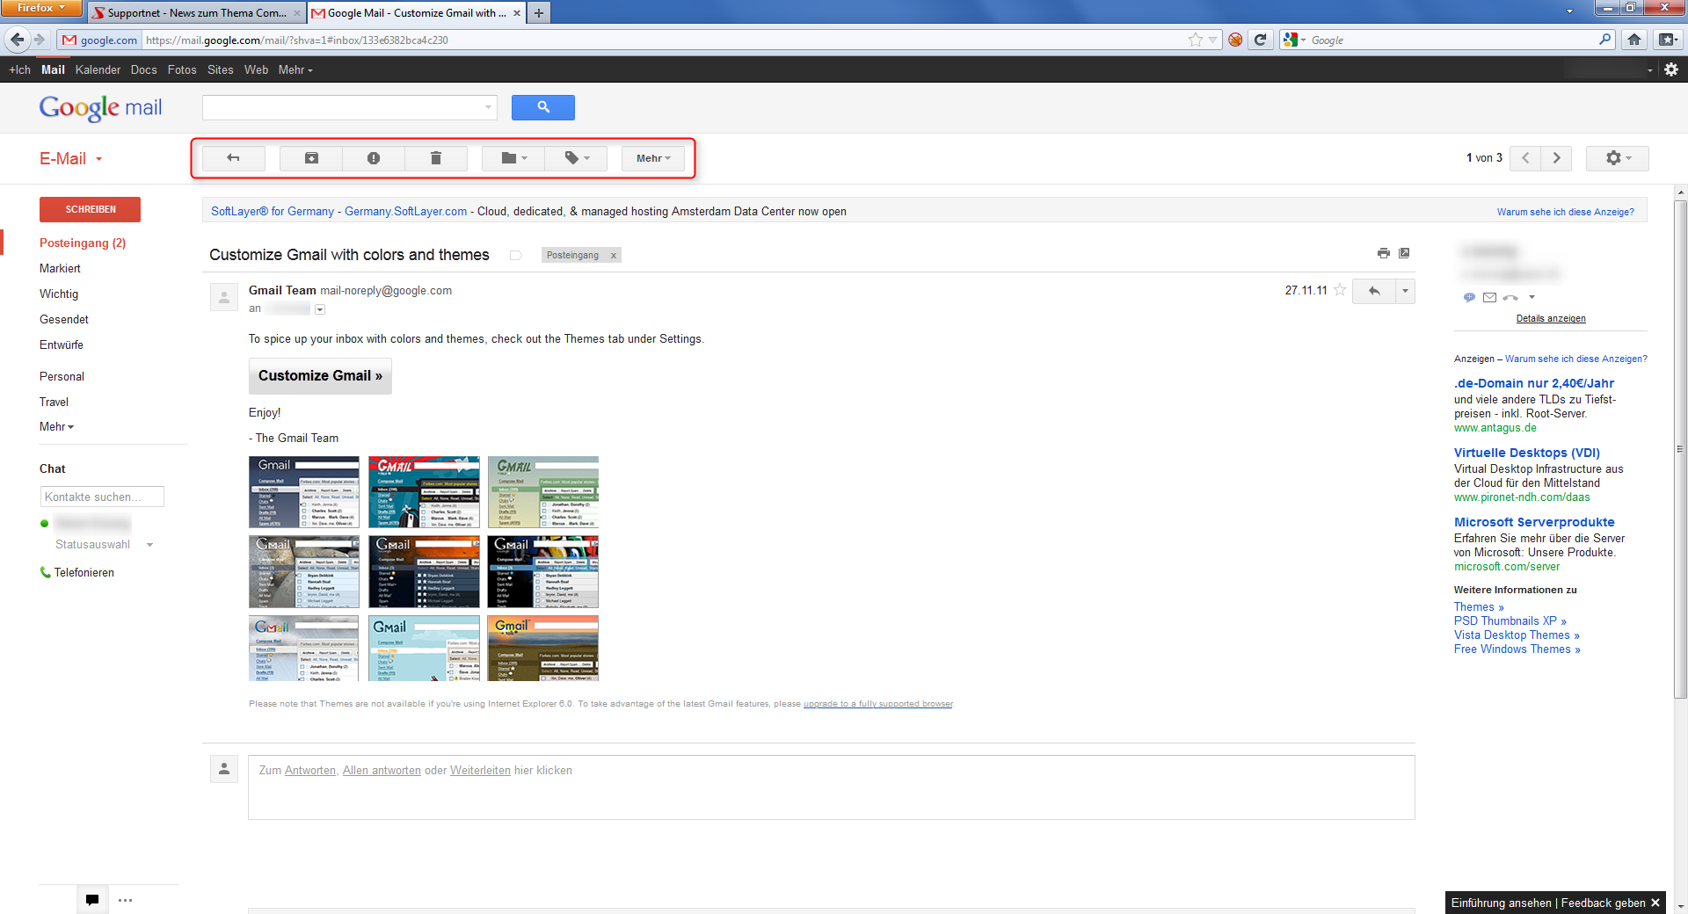Viewport: 1688px width, 914px height.
Task: Toggle the importance marker beside subject
Action: 516,255
